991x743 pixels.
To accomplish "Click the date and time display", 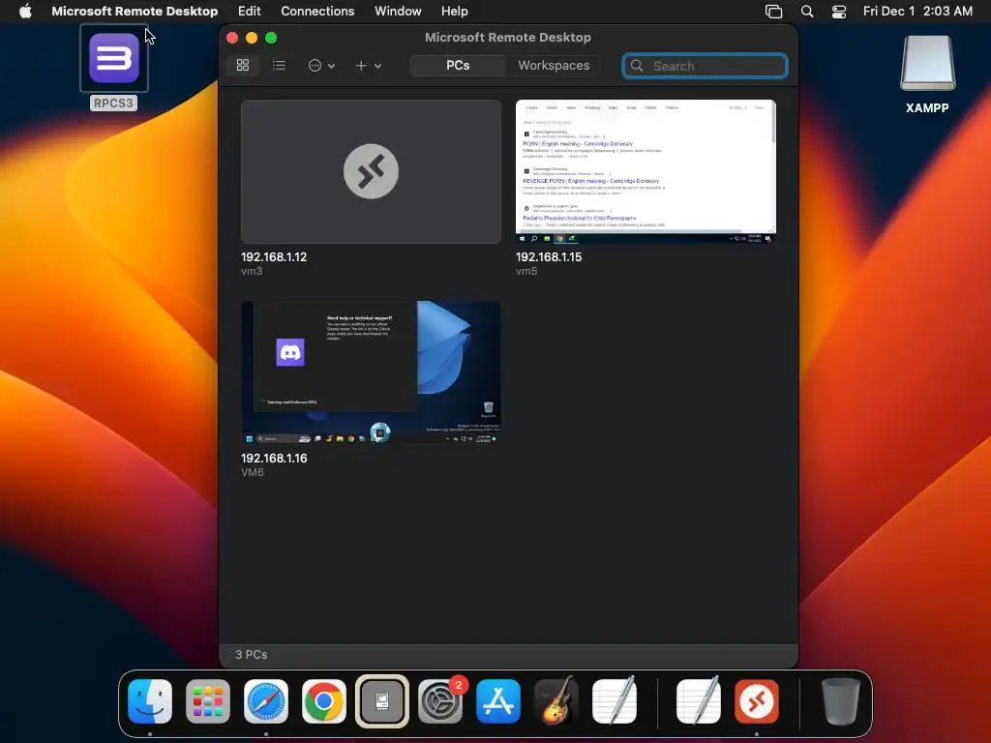I will coord(917,11).
